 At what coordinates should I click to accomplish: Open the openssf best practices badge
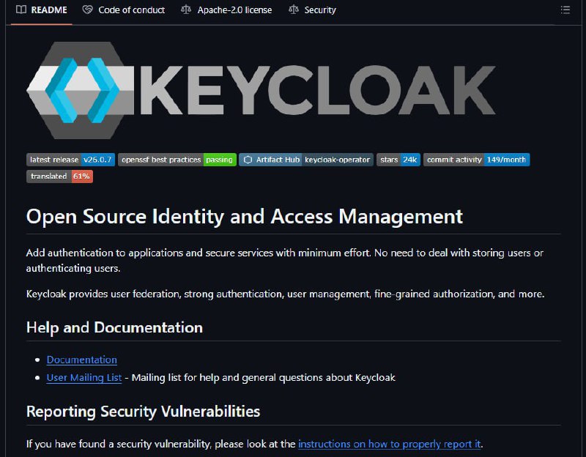(x=177, y=160)
